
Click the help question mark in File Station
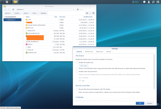(84, 6)
